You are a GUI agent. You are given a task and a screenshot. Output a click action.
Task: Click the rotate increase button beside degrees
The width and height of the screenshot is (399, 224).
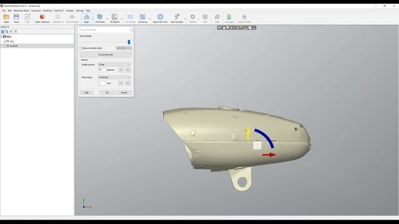pos(128,70)
